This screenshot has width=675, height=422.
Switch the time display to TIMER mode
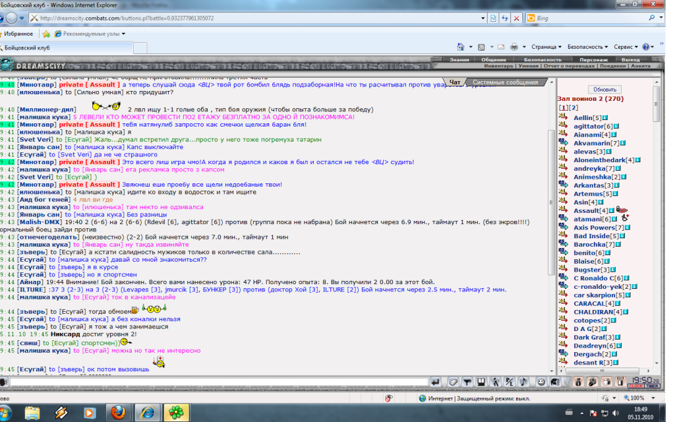[652, 386]
